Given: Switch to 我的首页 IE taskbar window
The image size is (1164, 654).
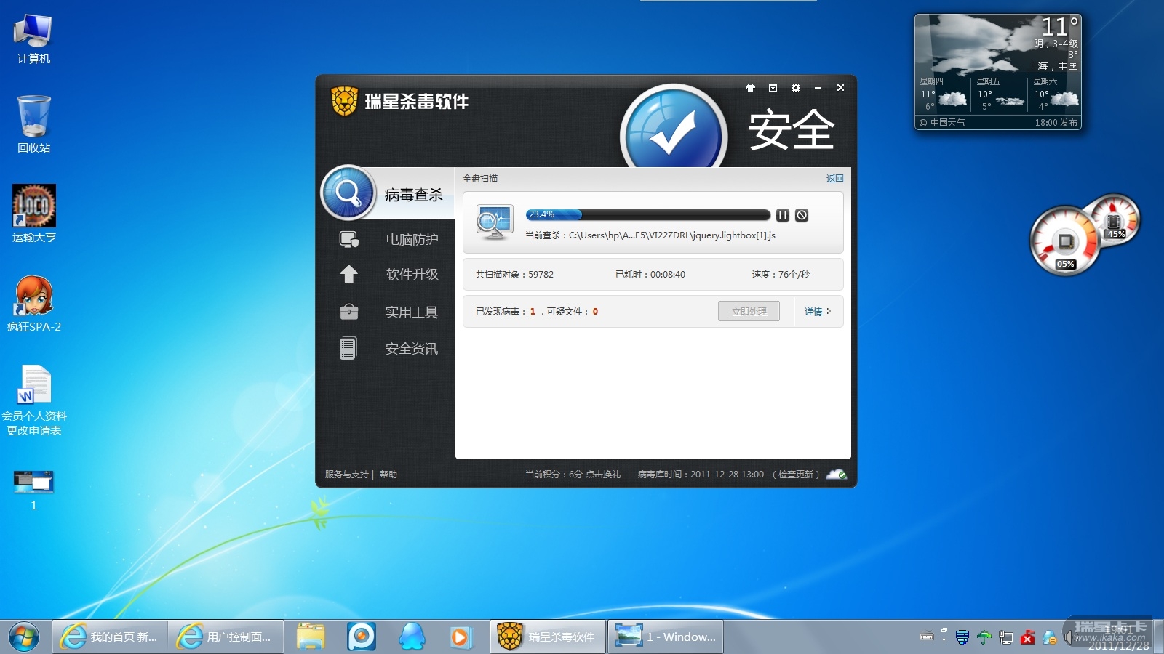Looking at the screenshot, I should 110,637.
